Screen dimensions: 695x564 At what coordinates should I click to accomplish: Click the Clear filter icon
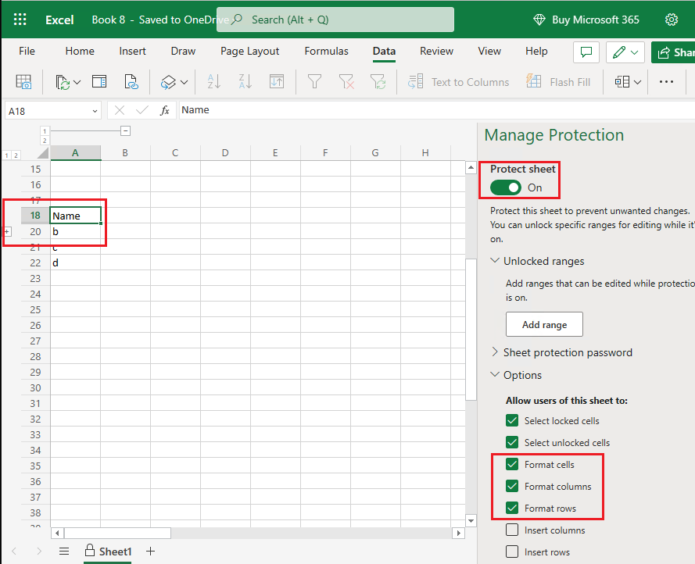click(346, 82)
